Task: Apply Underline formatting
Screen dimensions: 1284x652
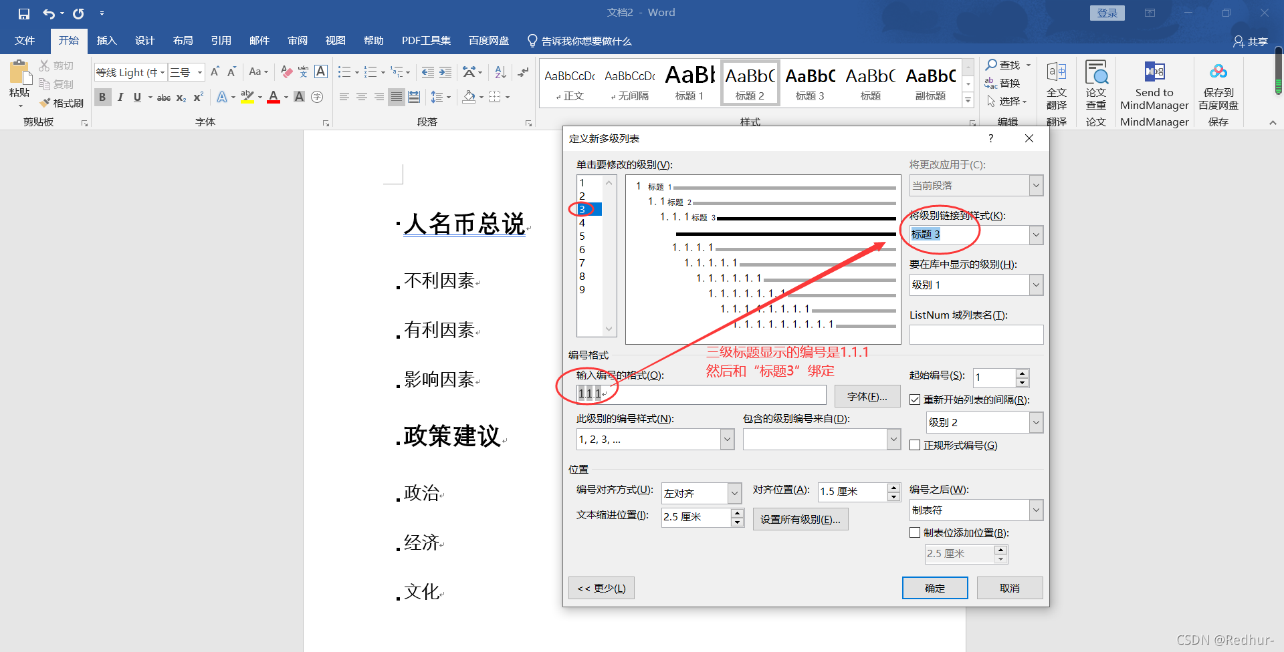Action: click(x=137, y=97)
